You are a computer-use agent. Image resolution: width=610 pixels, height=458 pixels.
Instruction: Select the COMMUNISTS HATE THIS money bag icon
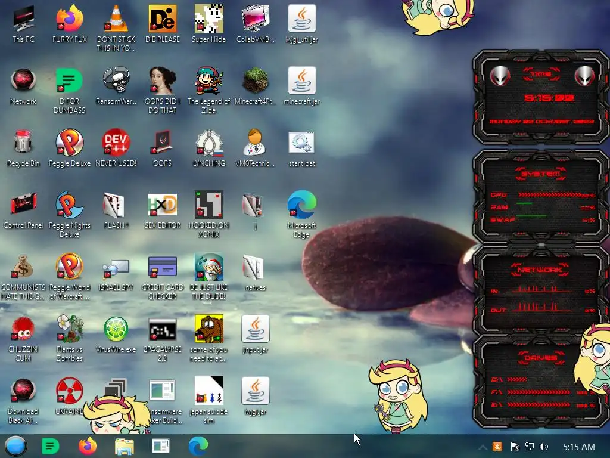(x=23, y=277)
